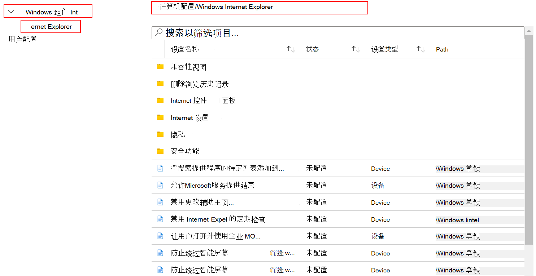
Task: Click the magnifier icon in search box
Action: pos(158,33)
